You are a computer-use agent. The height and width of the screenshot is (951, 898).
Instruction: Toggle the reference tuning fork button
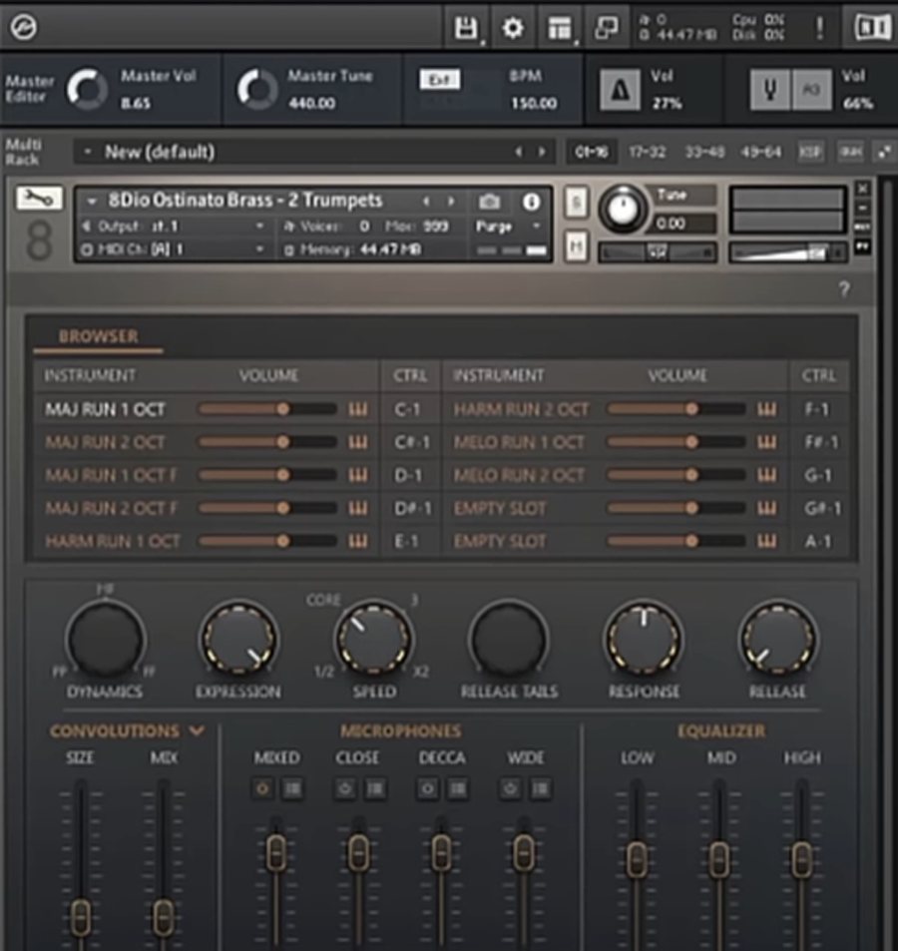click(770, 90)
